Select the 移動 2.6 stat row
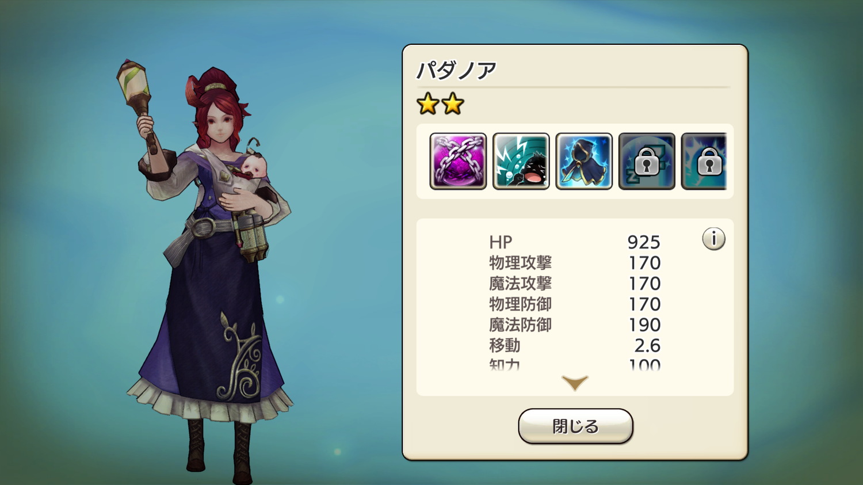 pyautogui.click(x=575, y=346)
